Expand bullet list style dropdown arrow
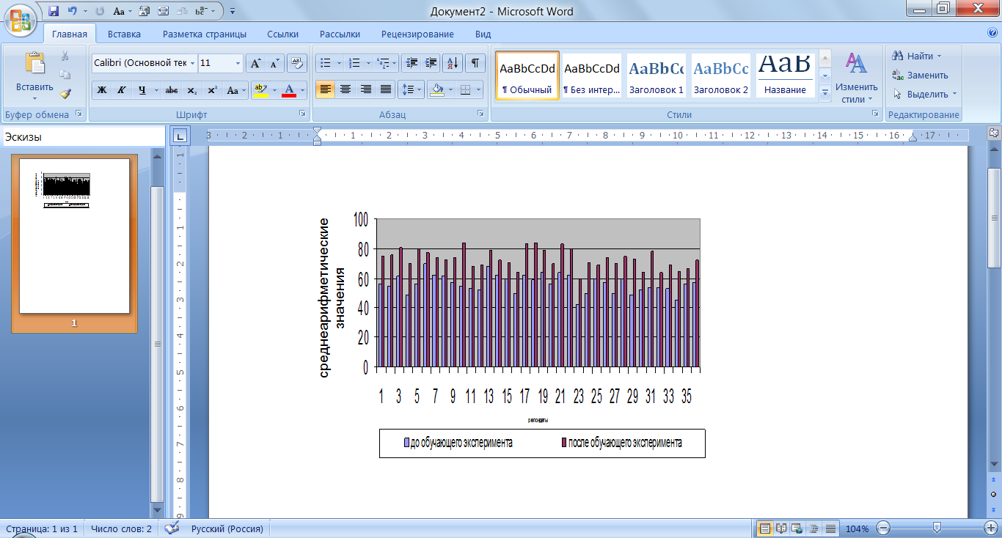 click(x=339, y=63)
